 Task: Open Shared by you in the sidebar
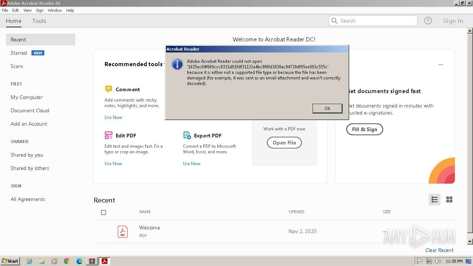(x=27, y=155)
